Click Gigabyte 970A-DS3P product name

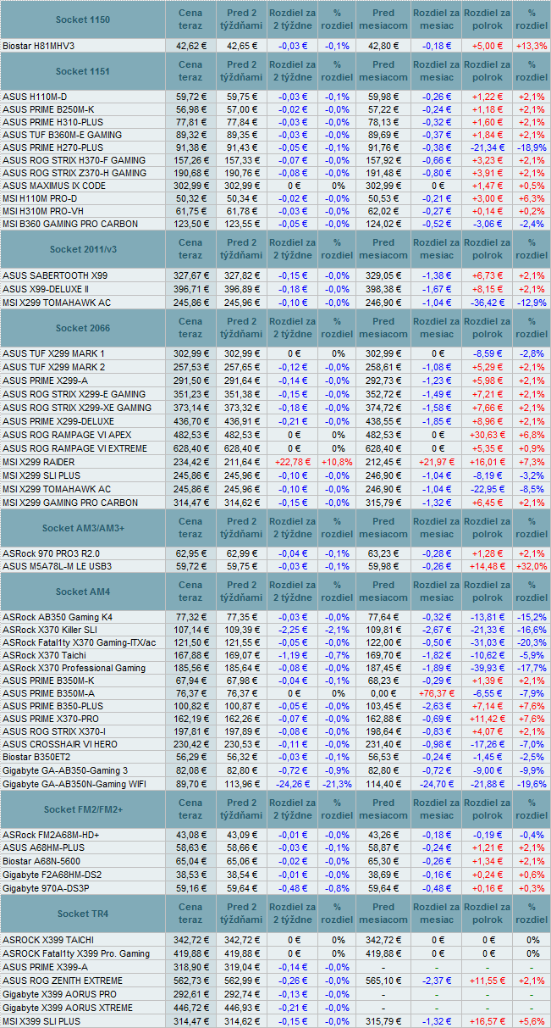45,888
